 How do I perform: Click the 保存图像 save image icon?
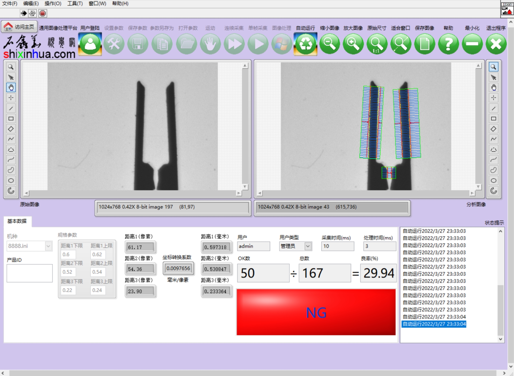point(424,44)
